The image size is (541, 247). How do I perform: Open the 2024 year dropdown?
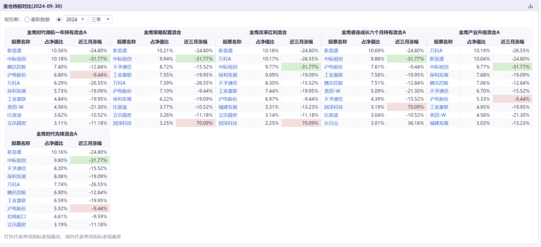click(x=75, y=20)
